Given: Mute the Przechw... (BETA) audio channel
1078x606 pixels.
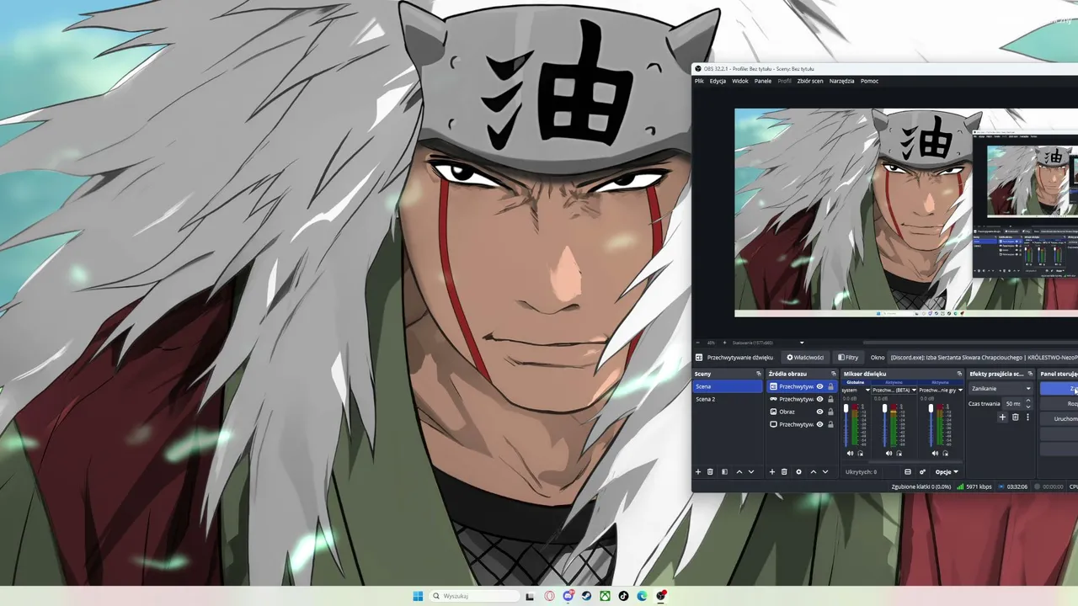Looking at the screenshot, I should (889, 454).
